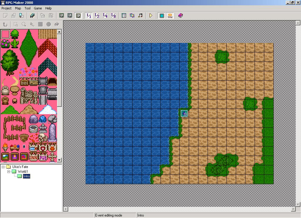
Task: Open the Game menu
Action: 38,8
